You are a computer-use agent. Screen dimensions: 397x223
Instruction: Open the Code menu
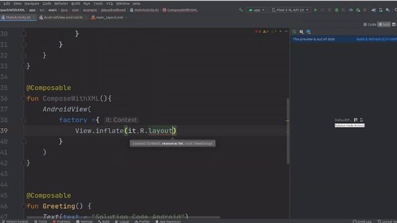47,4
